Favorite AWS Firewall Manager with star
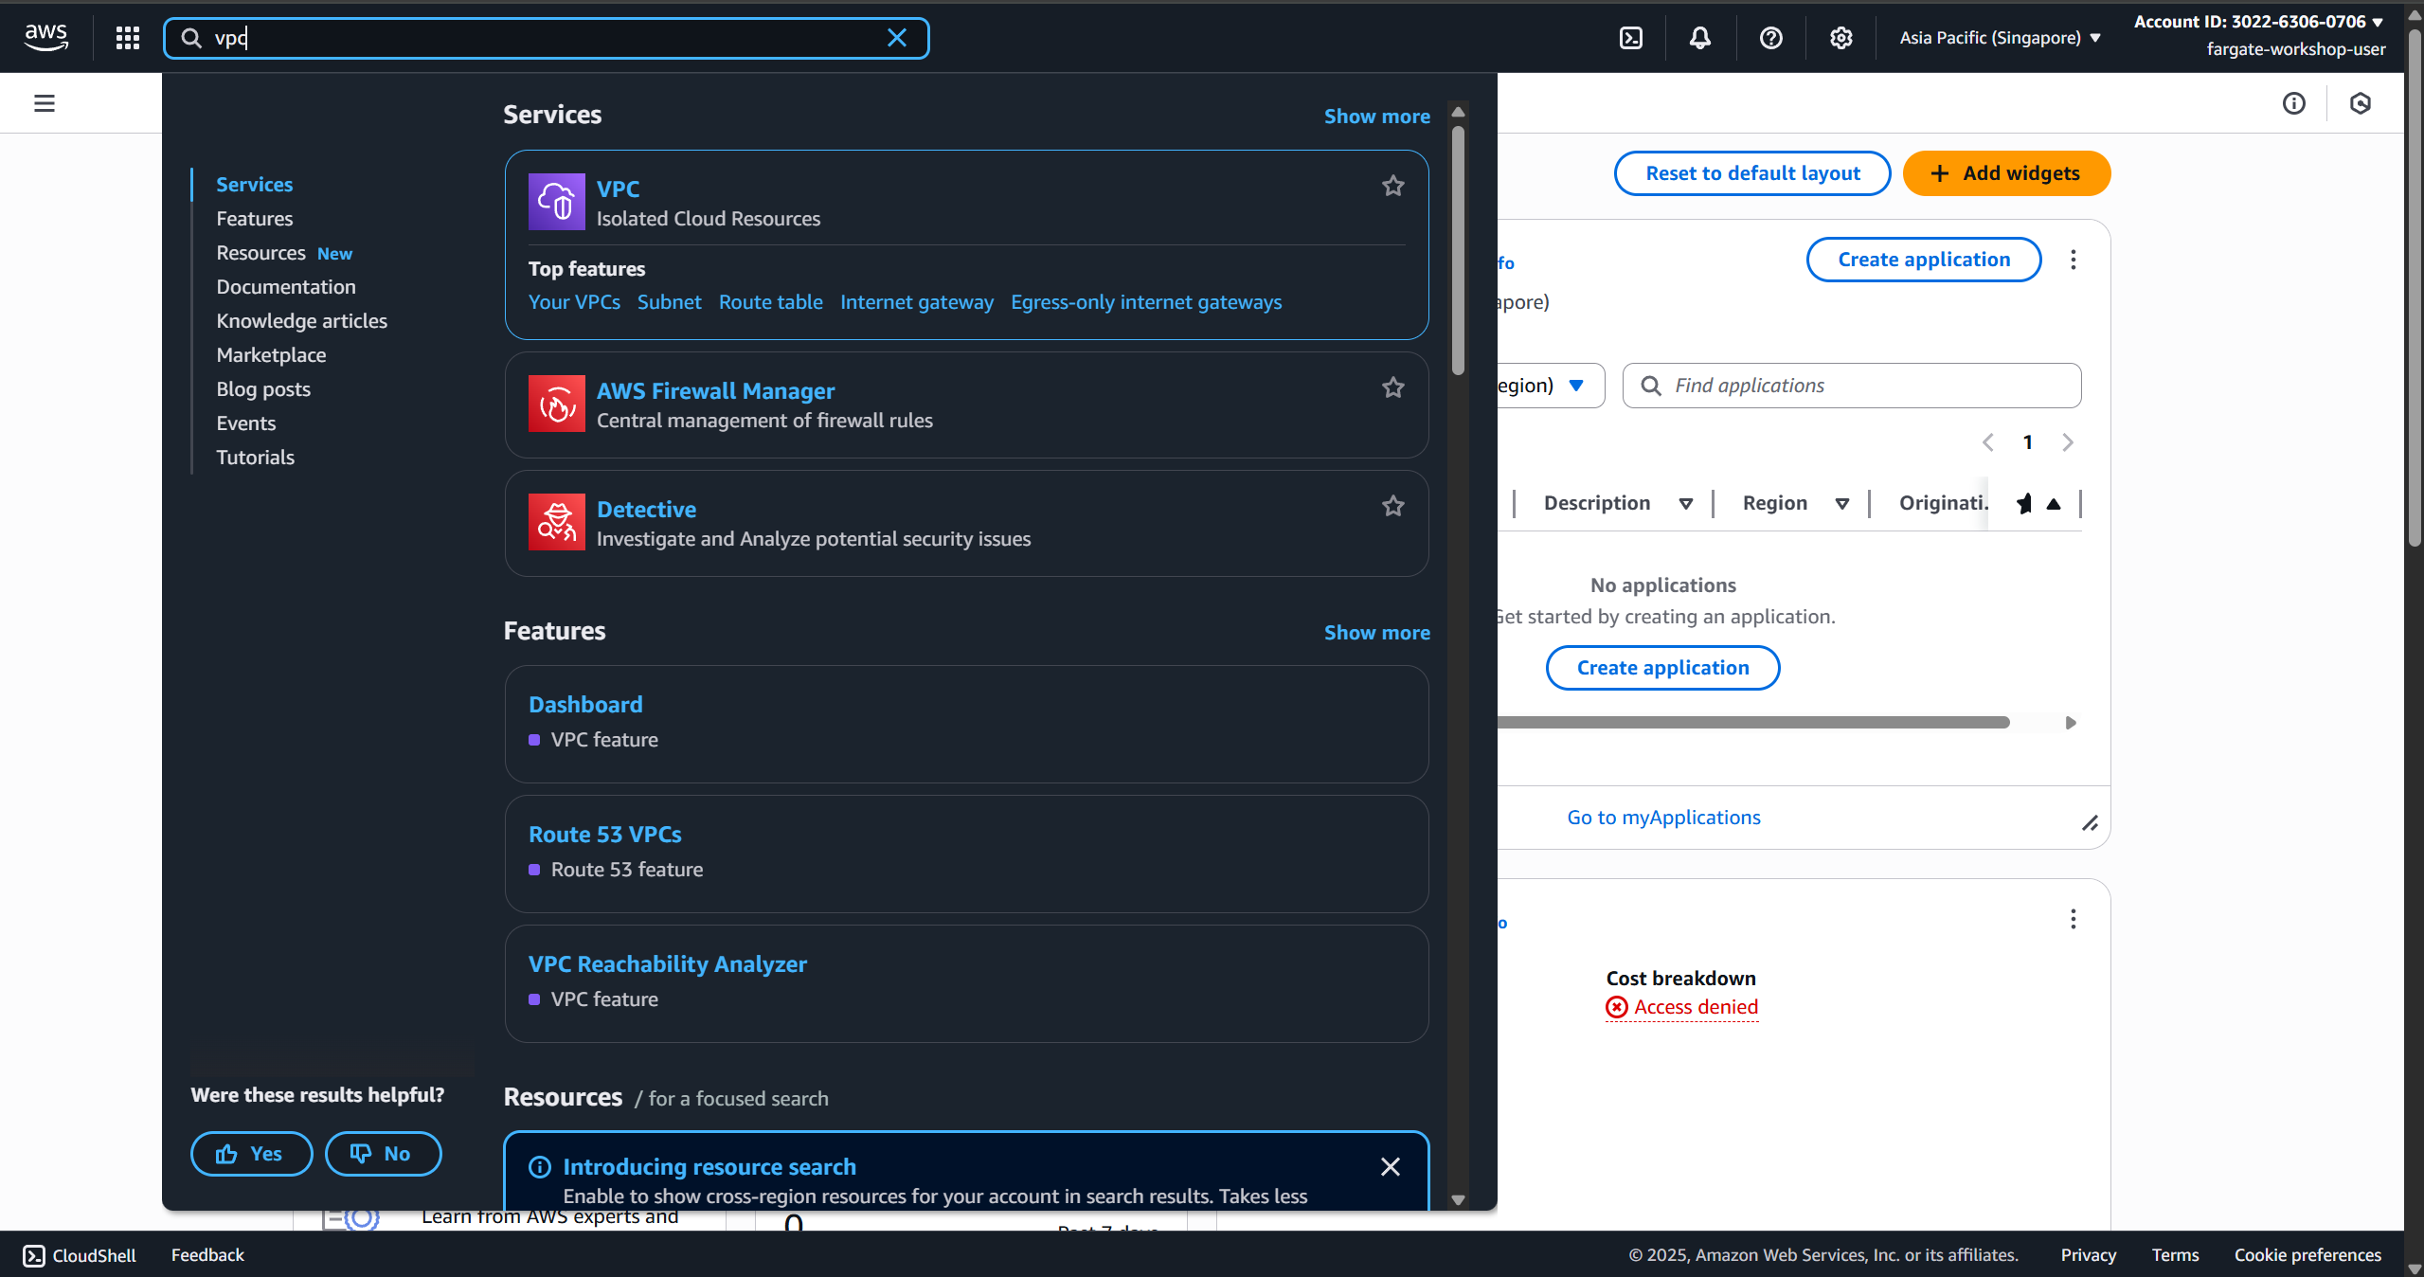Image resolution: width=2424 pixels, height=1277 pixels. pos(1392,387)
